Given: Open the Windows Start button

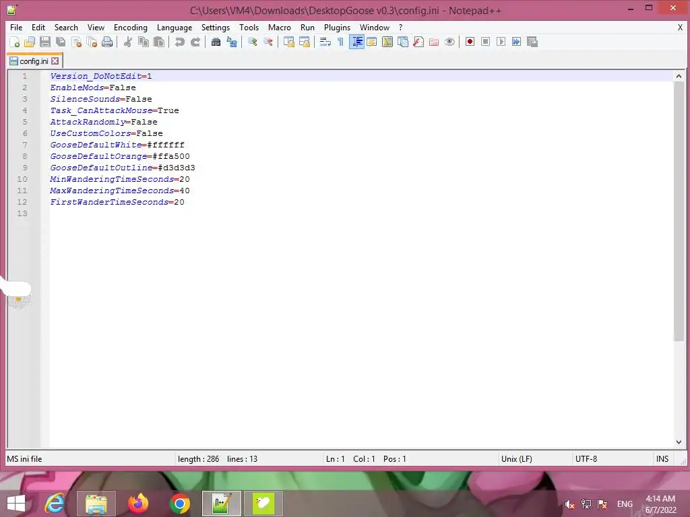Looking at the screenshot, I should coord(16,504).
